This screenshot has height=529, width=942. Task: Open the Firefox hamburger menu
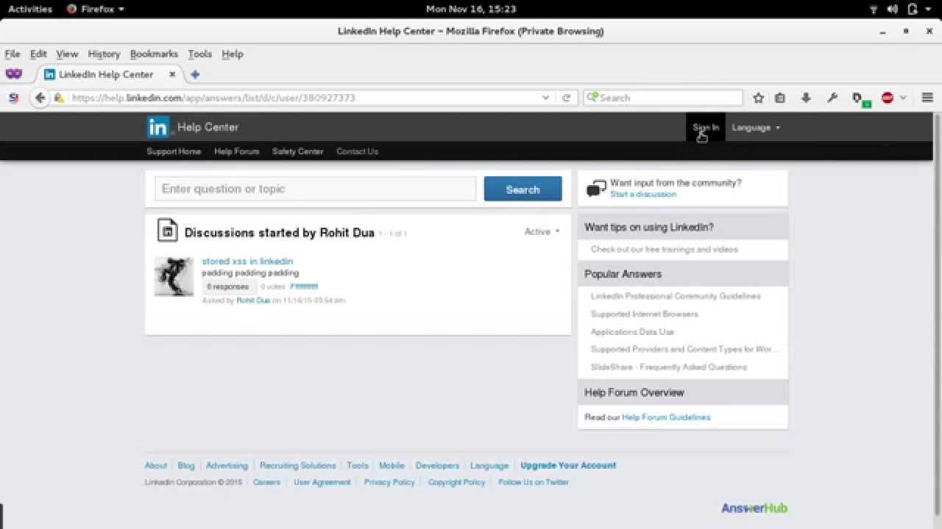pyautogui.click(x=927, y=98)
